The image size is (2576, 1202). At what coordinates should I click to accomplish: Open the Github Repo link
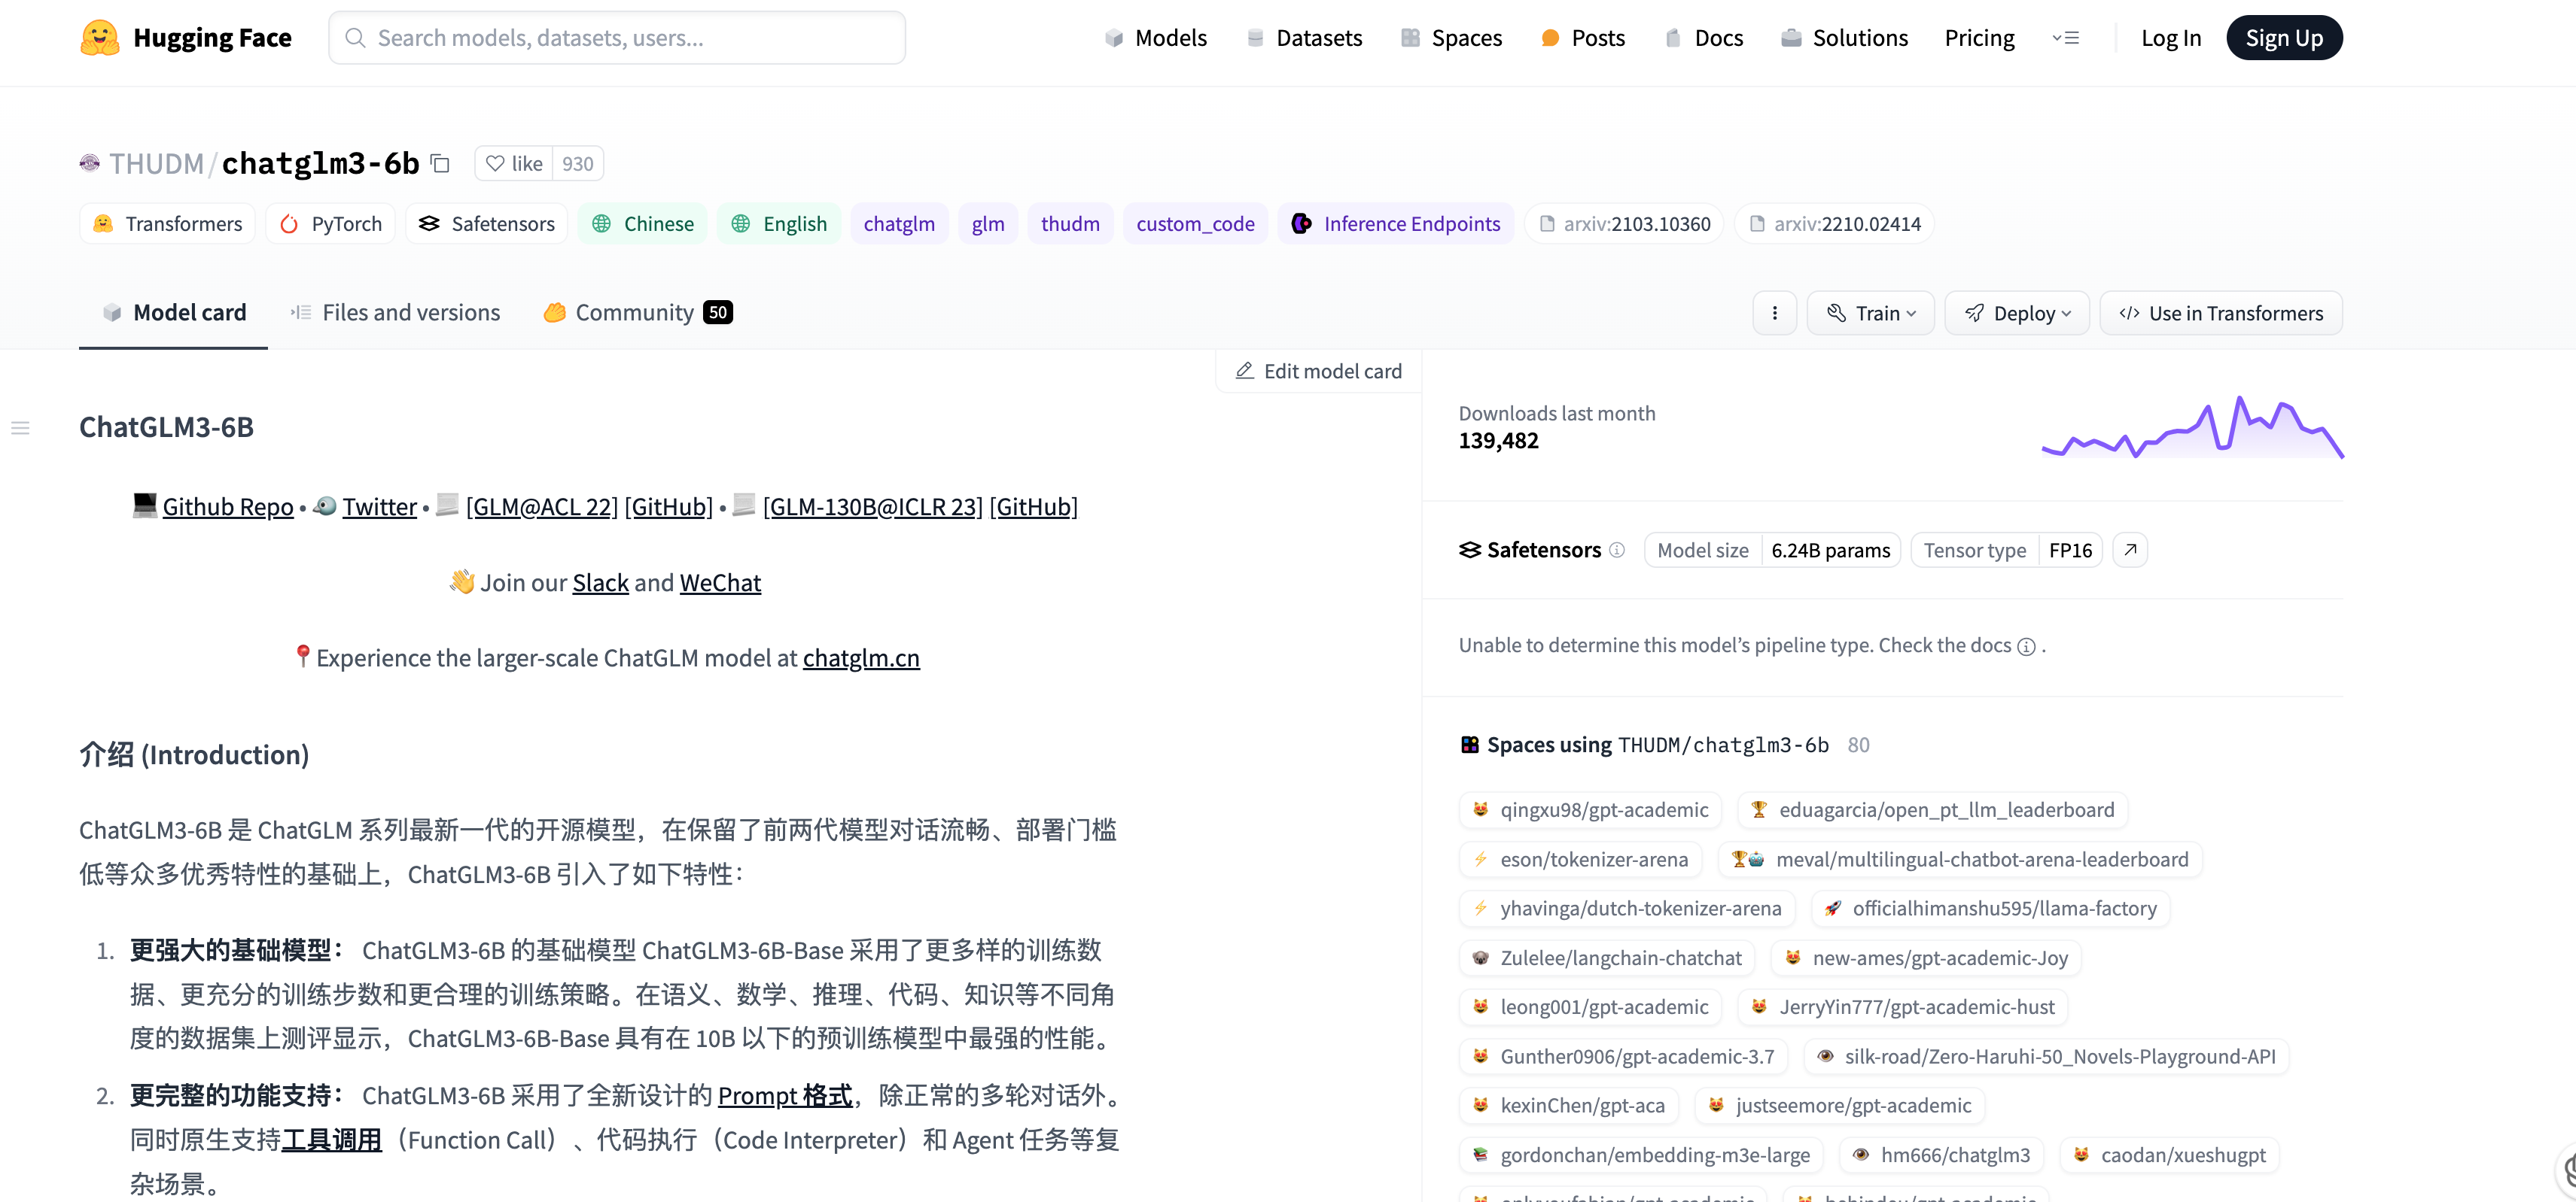point(228,506)
